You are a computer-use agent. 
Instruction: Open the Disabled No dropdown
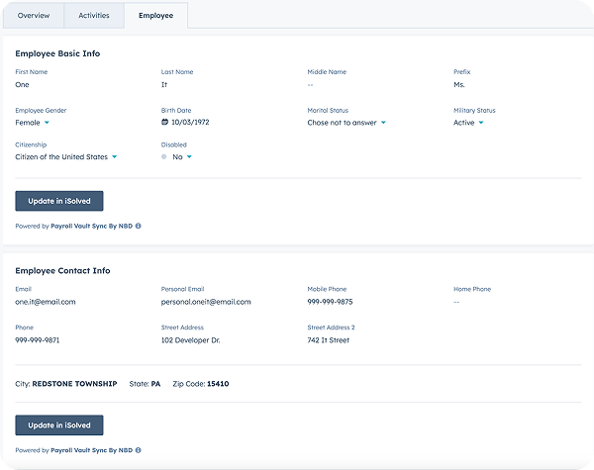click(x=188, y=156)
